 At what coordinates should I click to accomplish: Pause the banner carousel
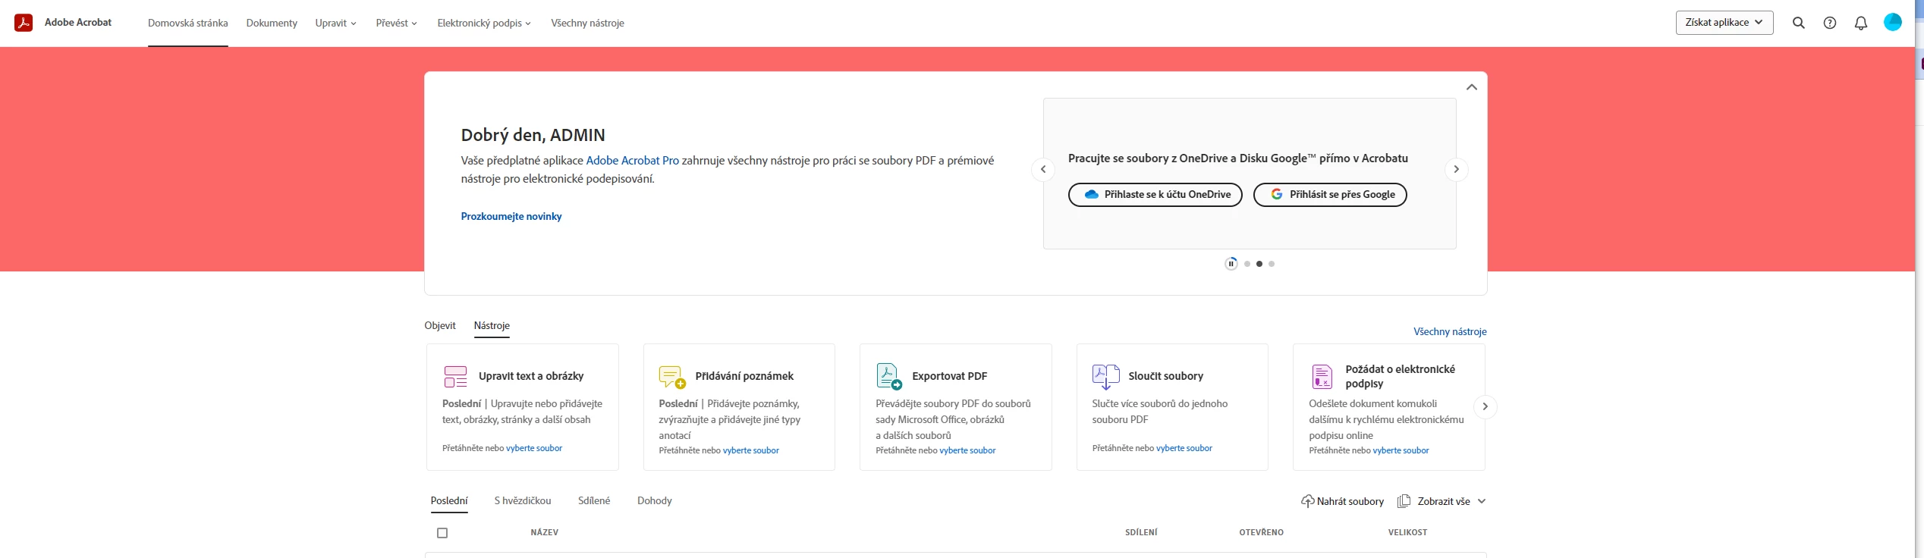click(x=1231, y=264)
